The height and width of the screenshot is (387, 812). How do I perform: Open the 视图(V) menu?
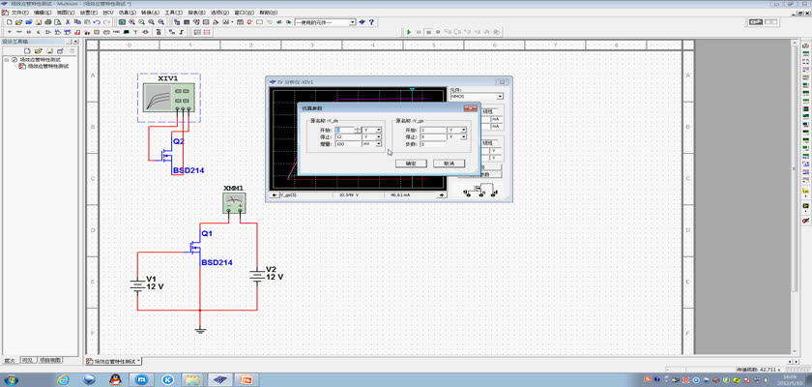coord(67,12)
